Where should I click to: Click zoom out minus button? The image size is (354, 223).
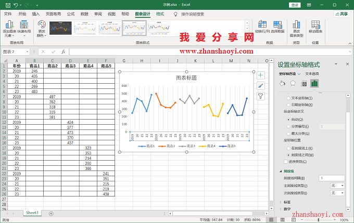(302, 219)
